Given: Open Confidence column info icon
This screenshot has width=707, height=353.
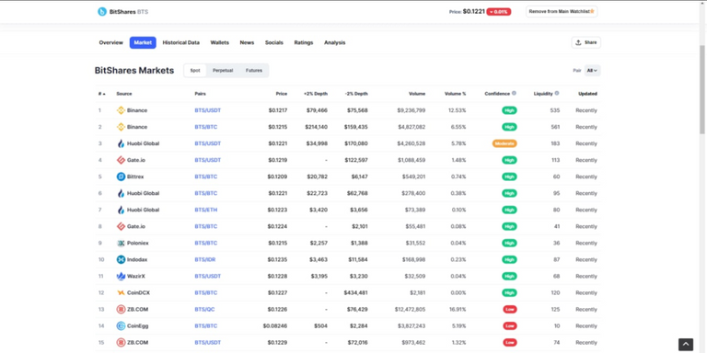Looking at the screenshot, I should [514, 93].
